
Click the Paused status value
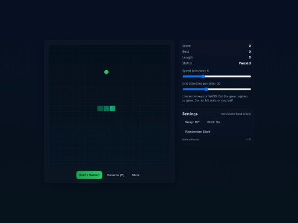click(x=244, y=63)
